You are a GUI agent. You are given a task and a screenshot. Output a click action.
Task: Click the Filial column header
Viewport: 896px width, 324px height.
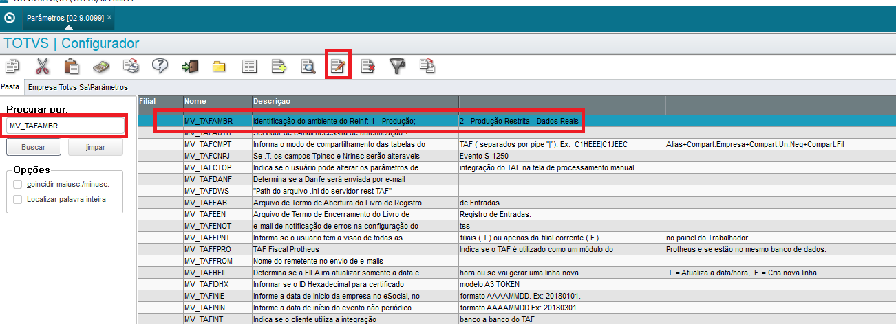(160, 101)
